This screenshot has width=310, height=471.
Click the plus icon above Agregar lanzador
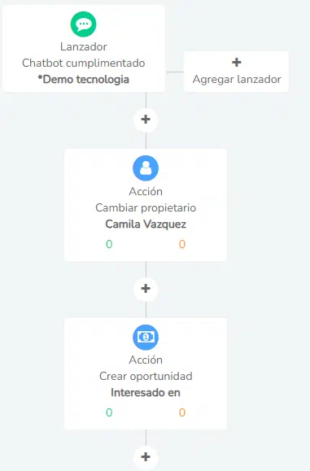pos(237,62)
